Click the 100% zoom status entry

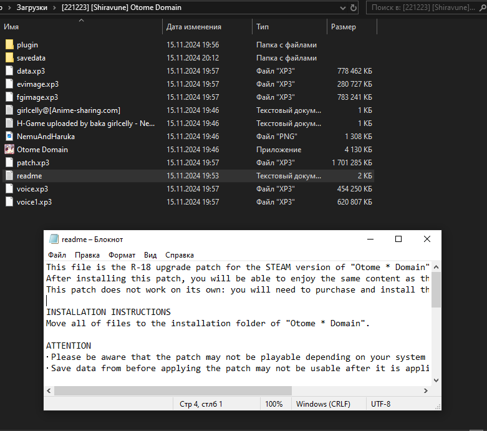click(274, 404)
